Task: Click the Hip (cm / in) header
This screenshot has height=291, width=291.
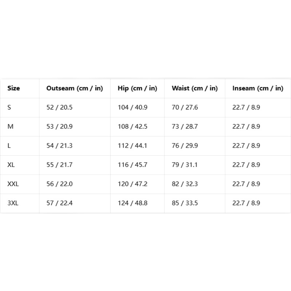Action: click(x=137, y=88)
